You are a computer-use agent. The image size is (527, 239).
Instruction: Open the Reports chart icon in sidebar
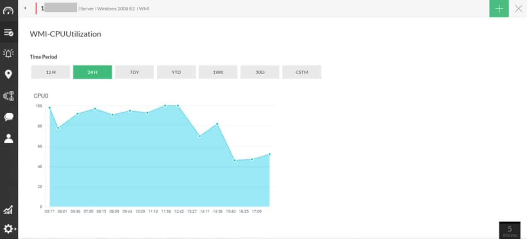pos(8,210)
